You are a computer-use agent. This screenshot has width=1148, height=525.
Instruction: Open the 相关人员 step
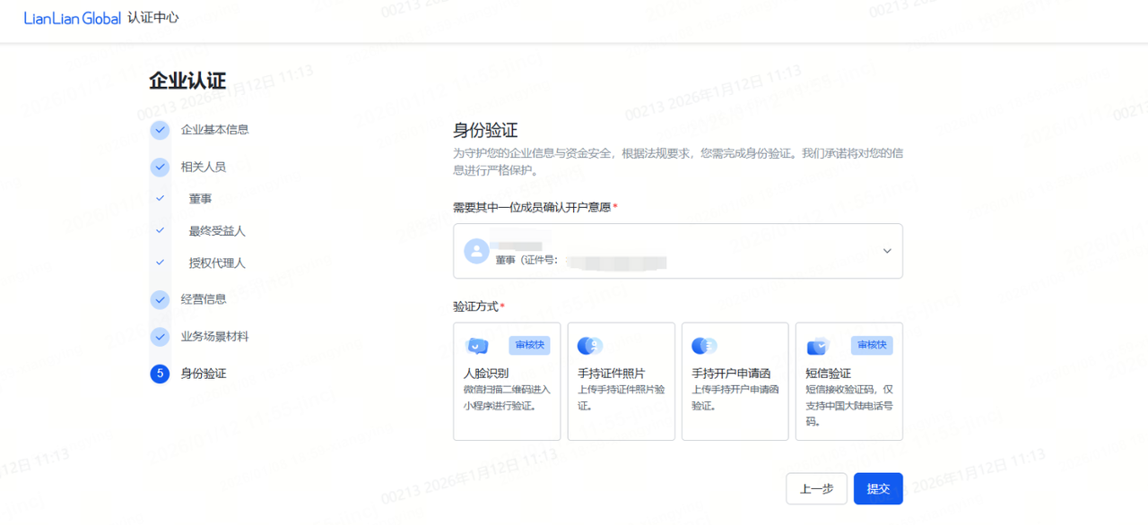(x=203, y=168)
